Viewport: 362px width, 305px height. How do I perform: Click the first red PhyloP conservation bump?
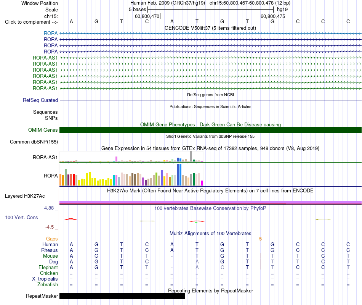coord(71,219)
